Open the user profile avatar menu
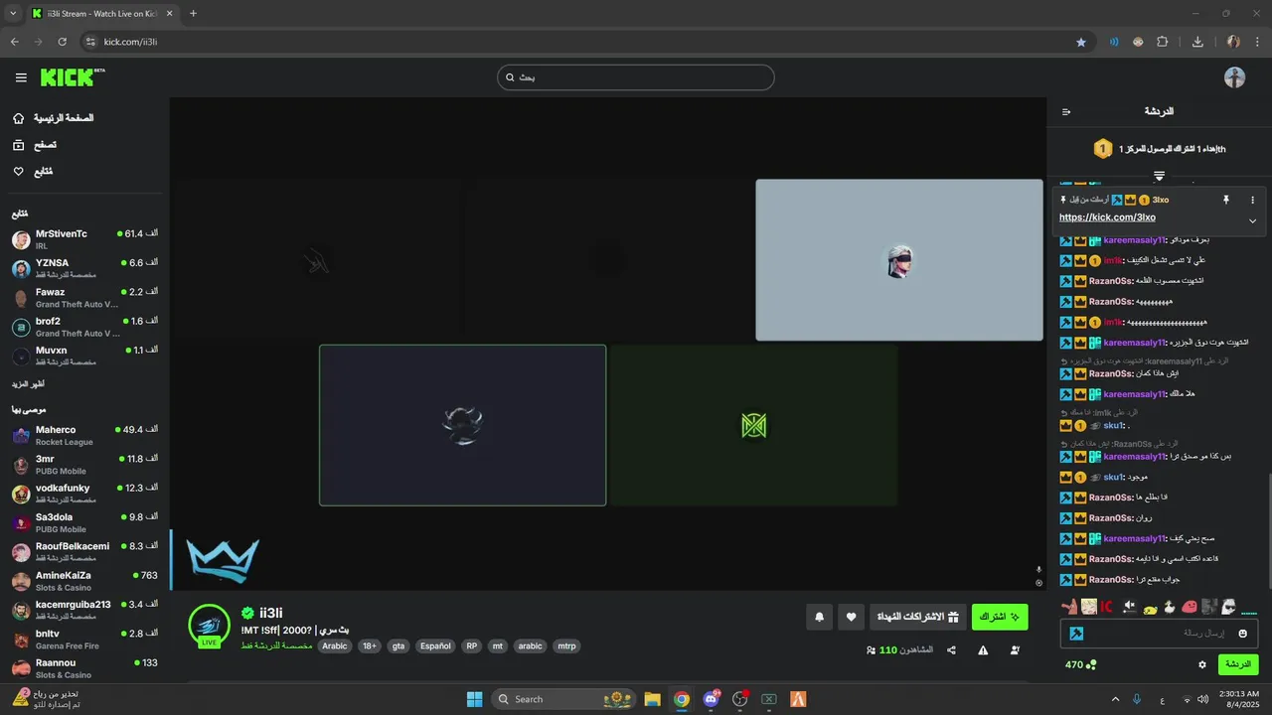The height and width of the screenshot is (715, 1272). 1234,77
